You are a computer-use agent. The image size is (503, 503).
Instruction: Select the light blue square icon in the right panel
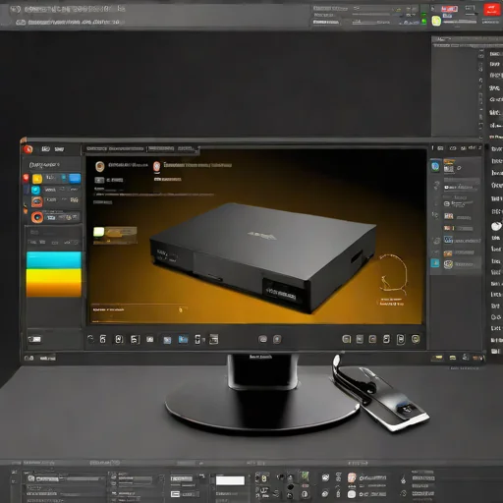pyautogui.click(x=435, y=263)
